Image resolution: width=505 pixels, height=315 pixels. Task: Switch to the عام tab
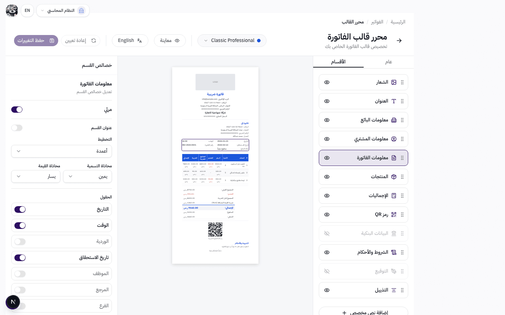389,62
